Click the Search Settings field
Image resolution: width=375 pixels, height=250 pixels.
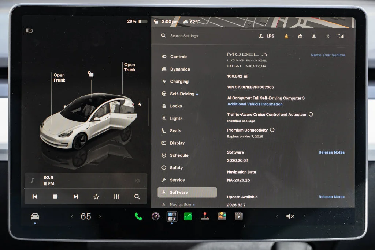point(184,36)
